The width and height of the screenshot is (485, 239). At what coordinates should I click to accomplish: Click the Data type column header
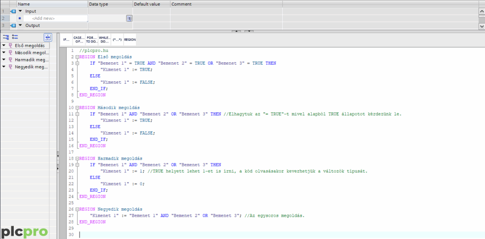click(x=110, y=4)
